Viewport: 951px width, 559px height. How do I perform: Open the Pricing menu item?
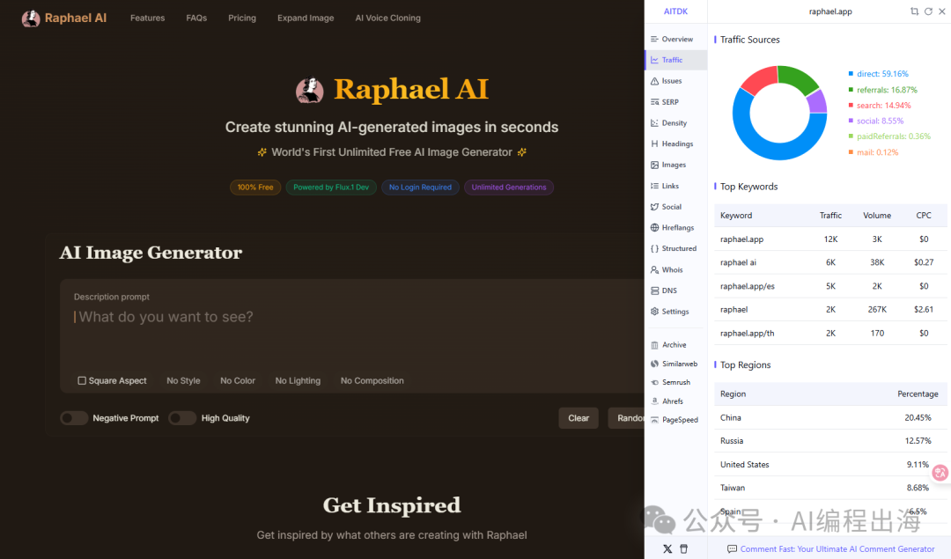click(242, 18)
